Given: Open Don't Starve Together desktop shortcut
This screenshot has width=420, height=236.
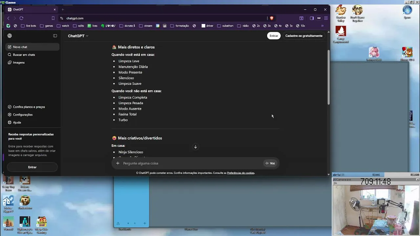Looking at the screenshot, I should point(357,14).
